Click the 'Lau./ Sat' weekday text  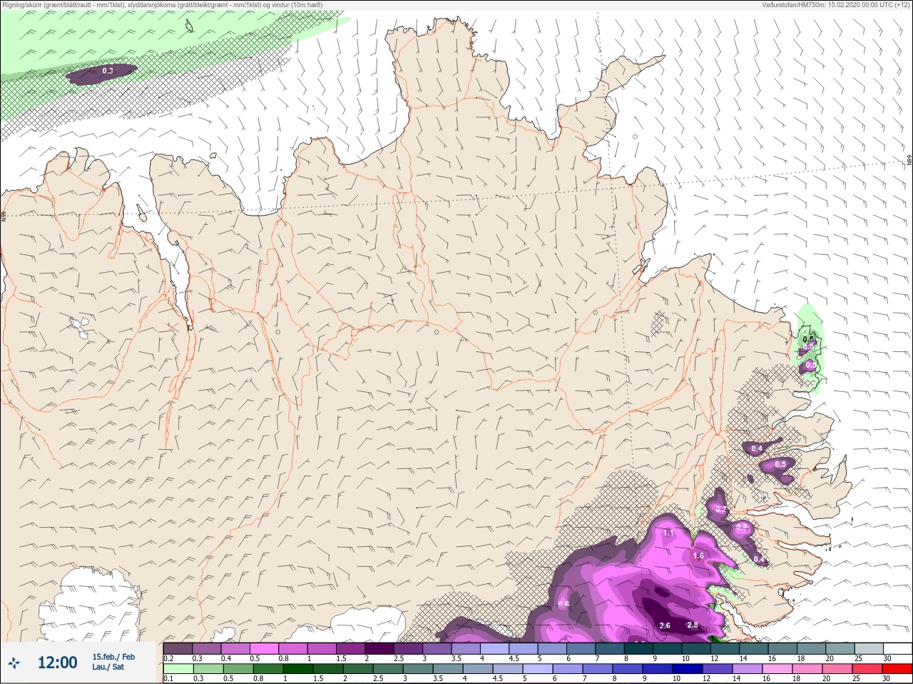point(108,668)
